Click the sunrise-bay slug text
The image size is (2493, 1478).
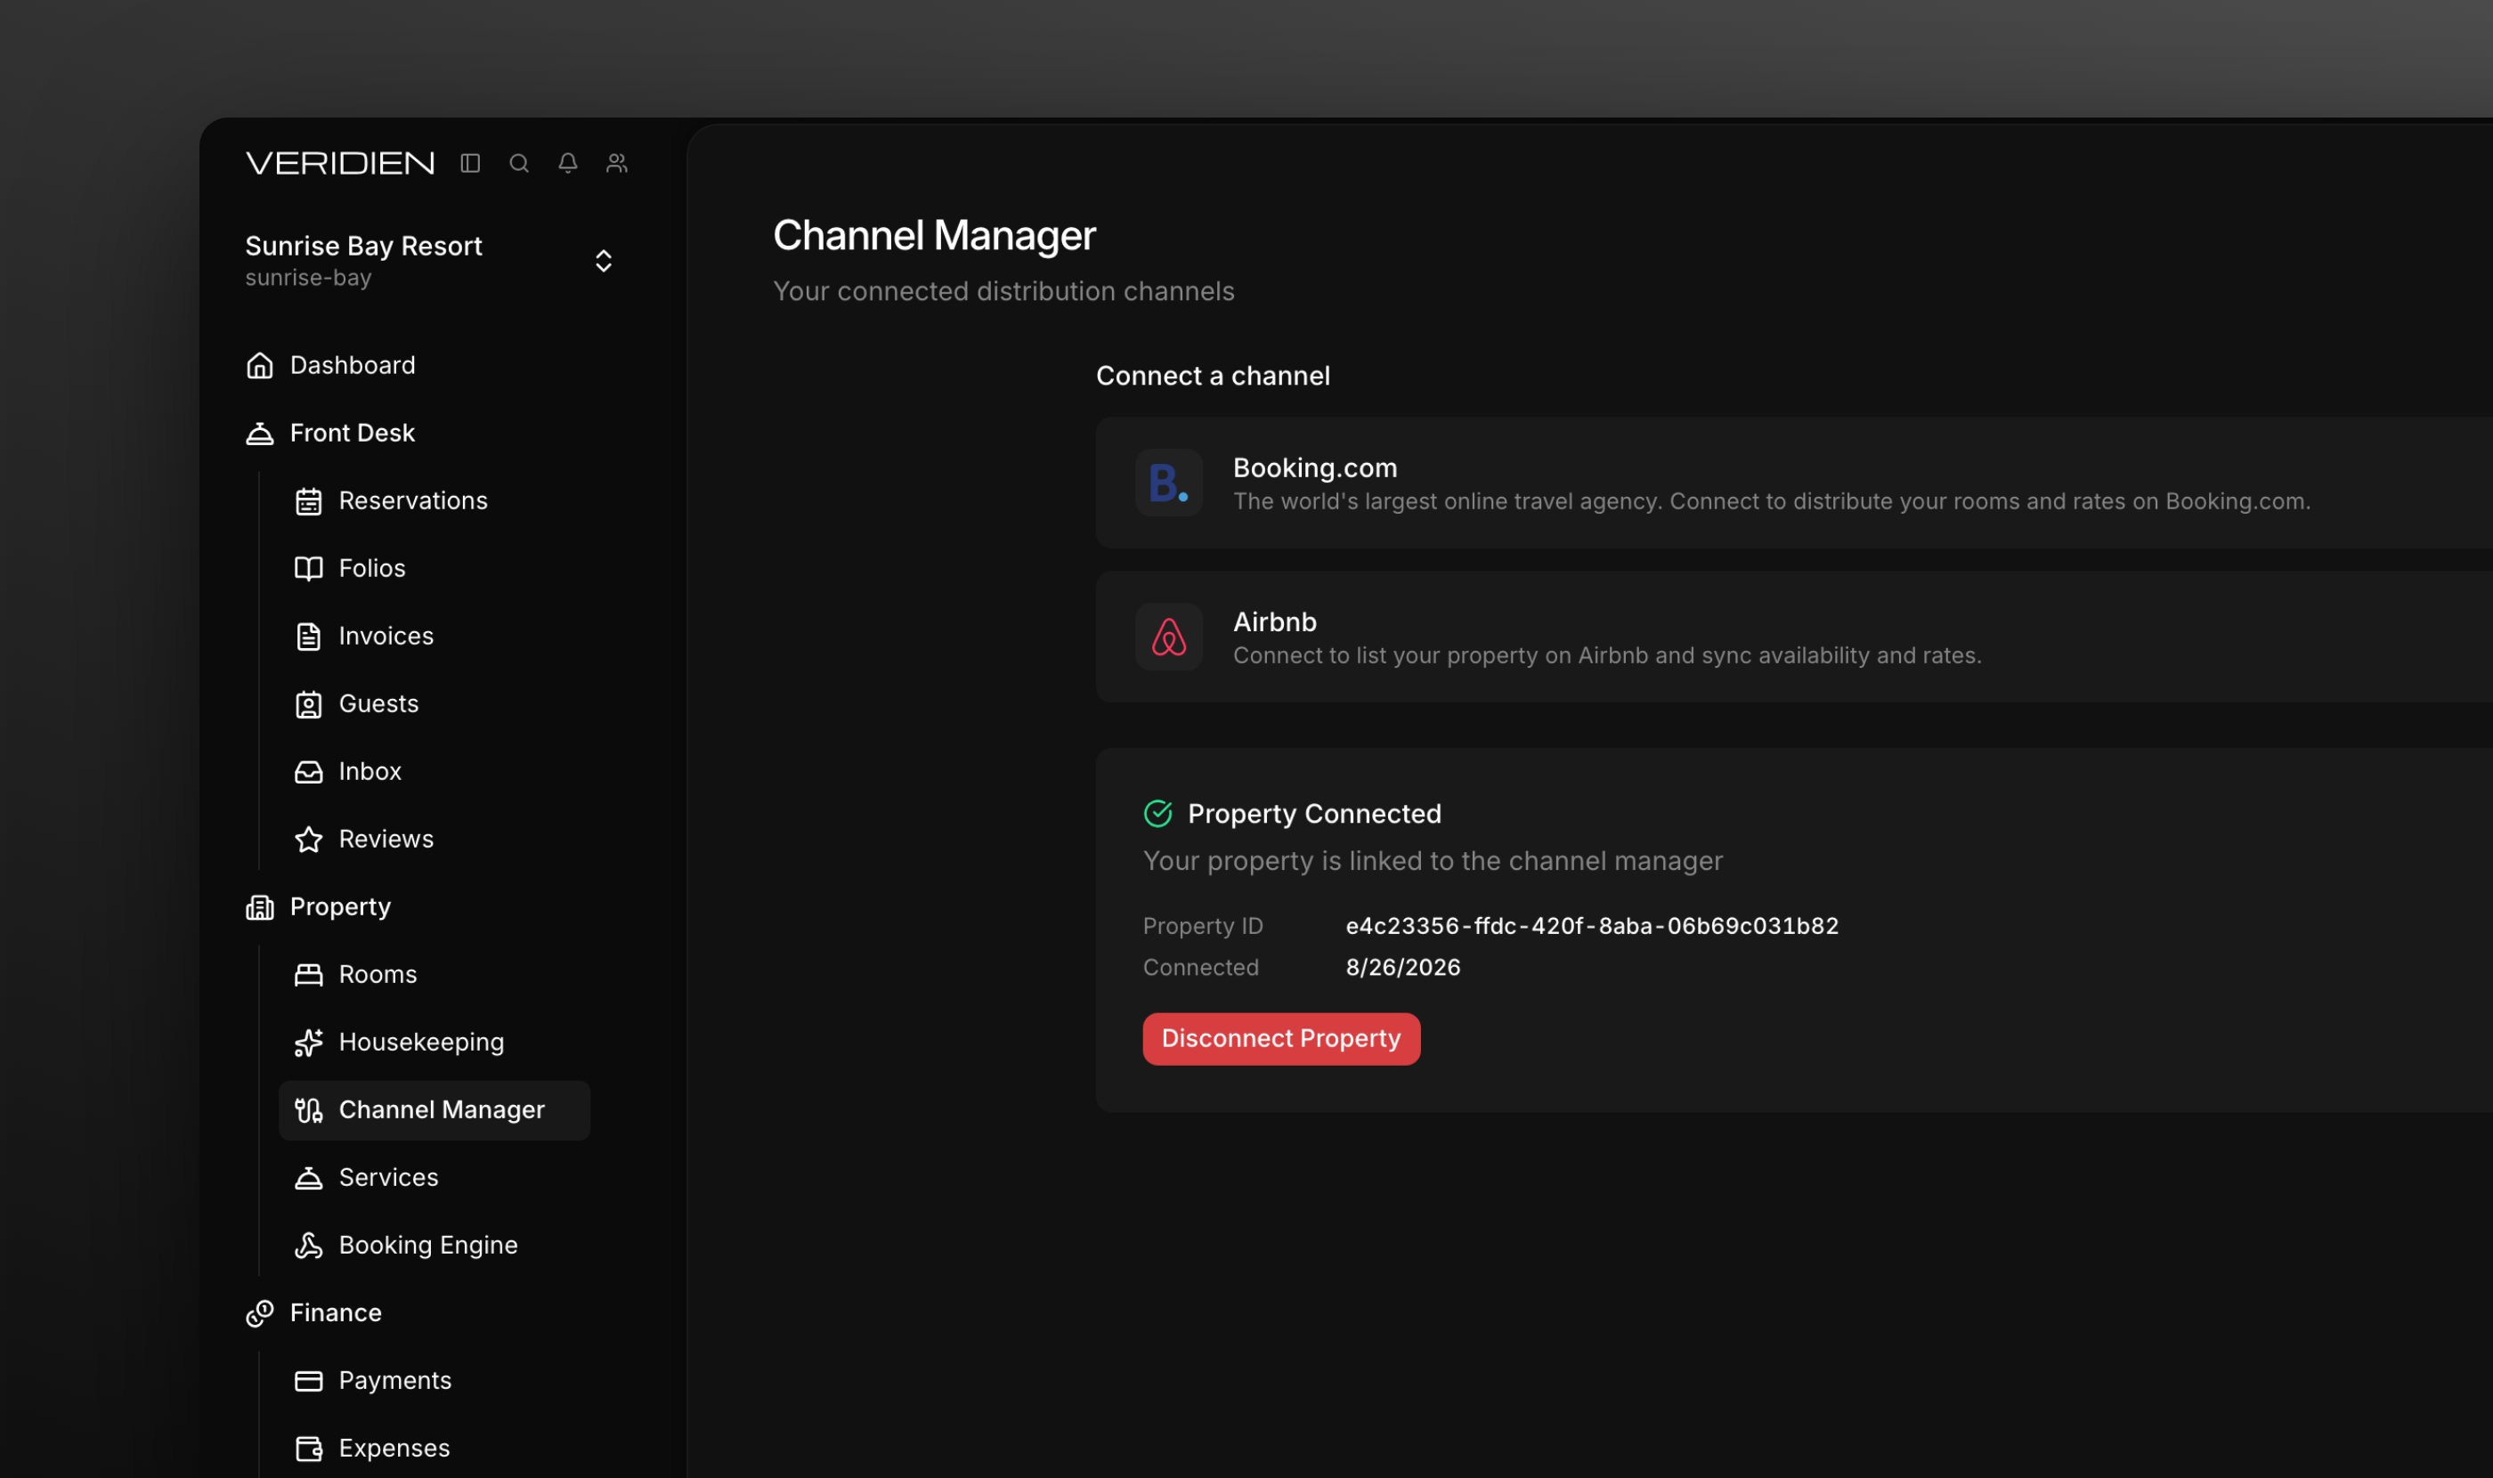308,277
